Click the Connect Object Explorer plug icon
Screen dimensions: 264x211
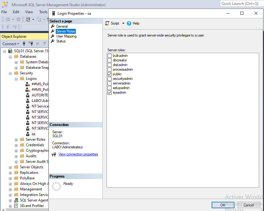[24, 44]
